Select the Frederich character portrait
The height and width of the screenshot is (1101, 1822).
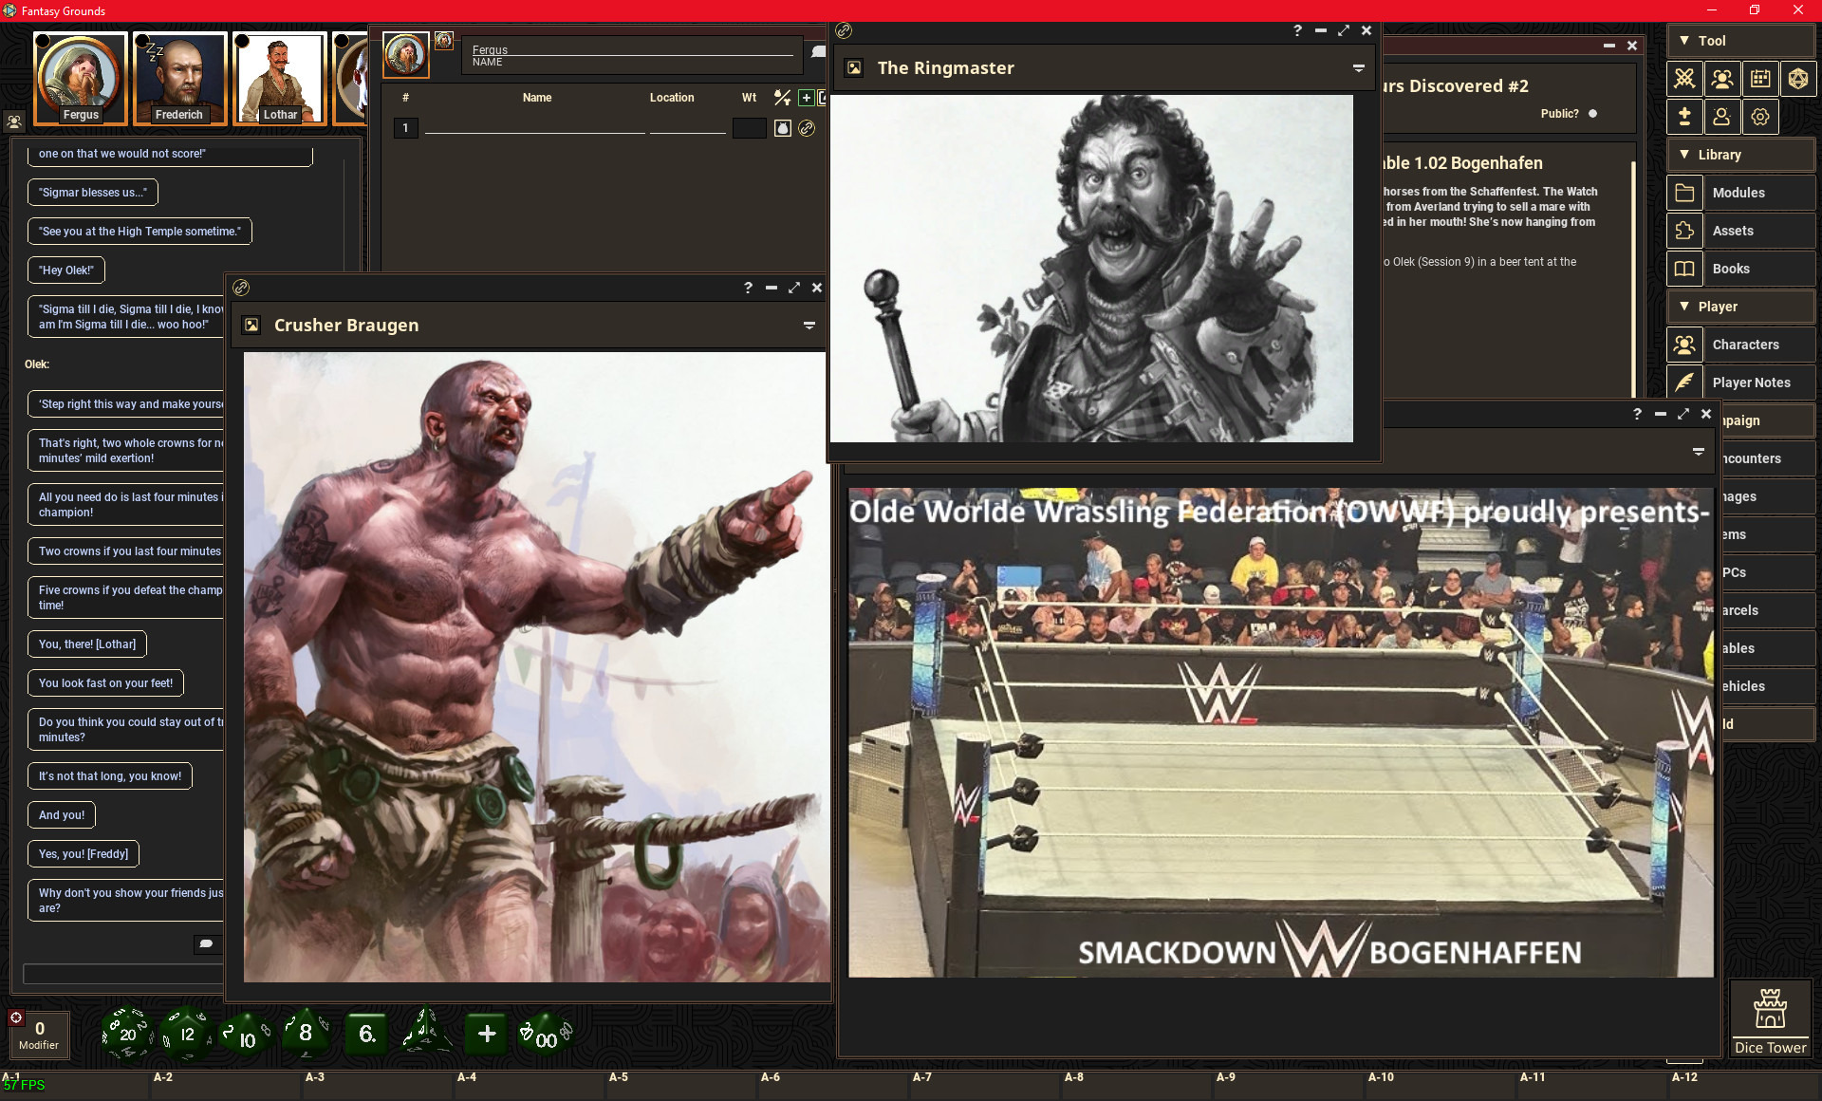[x=179, y=79]
